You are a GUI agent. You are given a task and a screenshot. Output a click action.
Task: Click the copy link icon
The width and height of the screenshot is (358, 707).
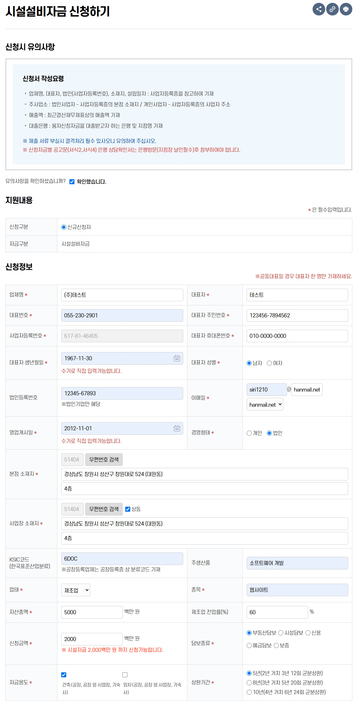332,9
